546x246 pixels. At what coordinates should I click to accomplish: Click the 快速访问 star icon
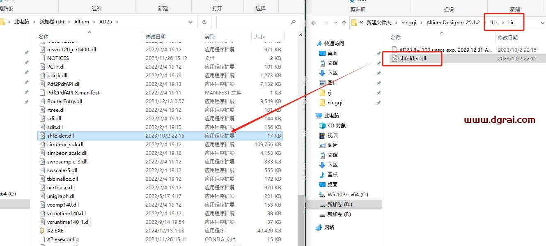pyautogui.click(x=319, y=43)
